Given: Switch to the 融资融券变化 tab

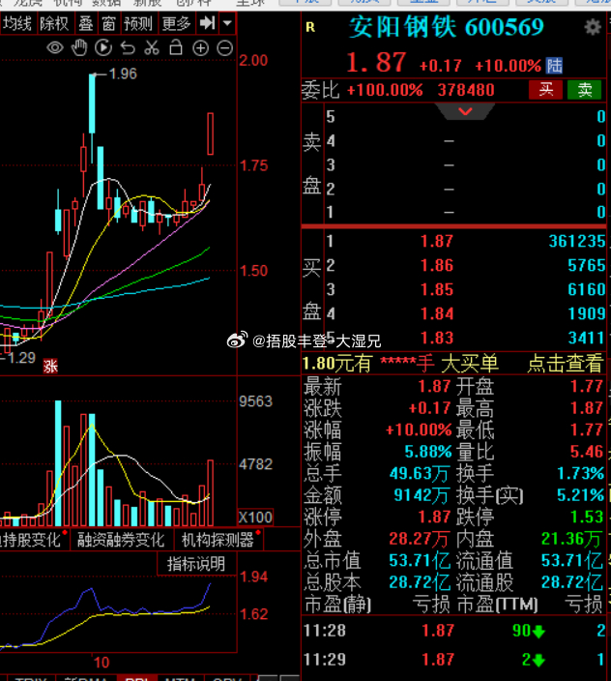Looking at the screenshot, I should (121, 540).
